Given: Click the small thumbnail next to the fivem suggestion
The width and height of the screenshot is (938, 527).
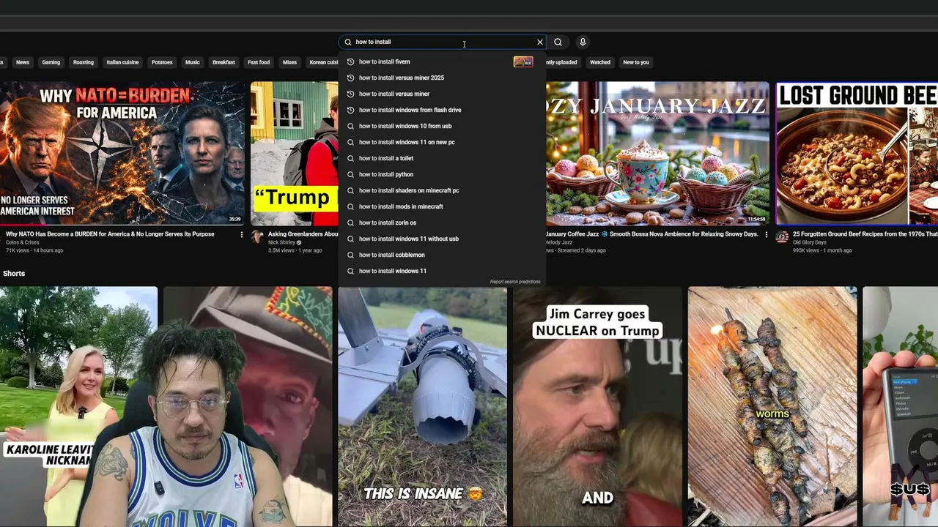Looking at the screenshot, I should click(x=523, y=61).
